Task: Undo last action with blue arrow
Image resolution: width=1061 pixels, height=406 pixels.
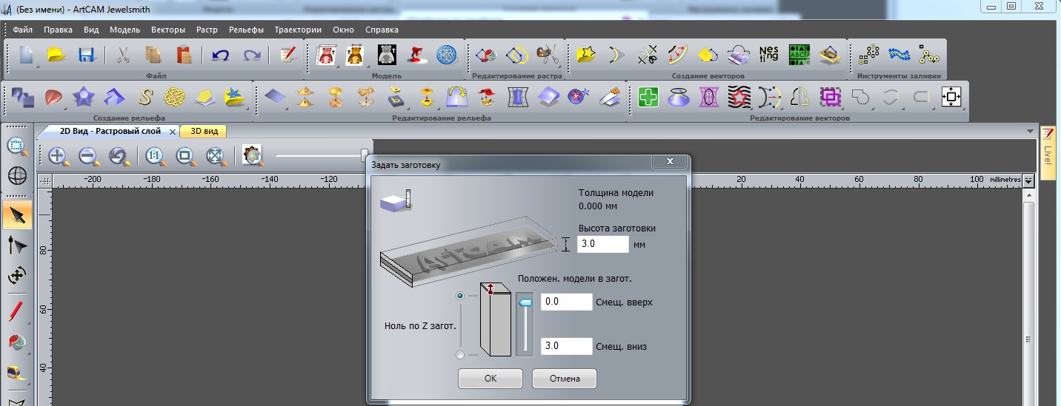Action: pyautogui.click(x=220, y=55)
